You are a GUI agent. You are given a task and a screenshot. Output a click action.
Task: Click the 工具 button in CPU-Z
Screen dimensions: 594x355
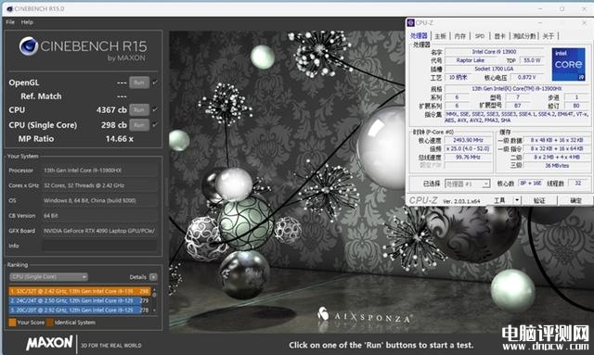tap(499, 200)
